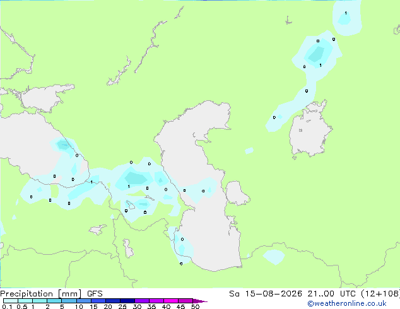Click the 1–2 mm legend swatch
400x309 pixels.
pyautogui.click(x=40, y=301)
